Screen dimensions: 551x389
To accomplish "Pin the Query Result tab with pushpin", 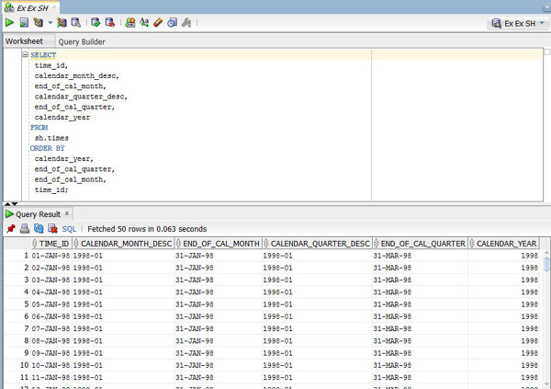I will click(10, 228).
